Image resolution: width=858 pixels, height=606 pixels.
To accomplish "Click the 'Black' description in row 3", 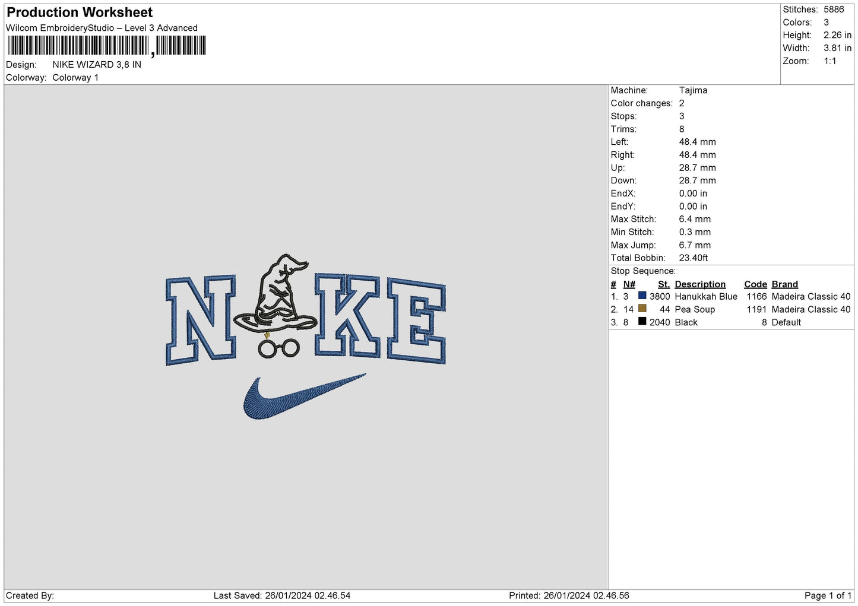I will 686,323.
